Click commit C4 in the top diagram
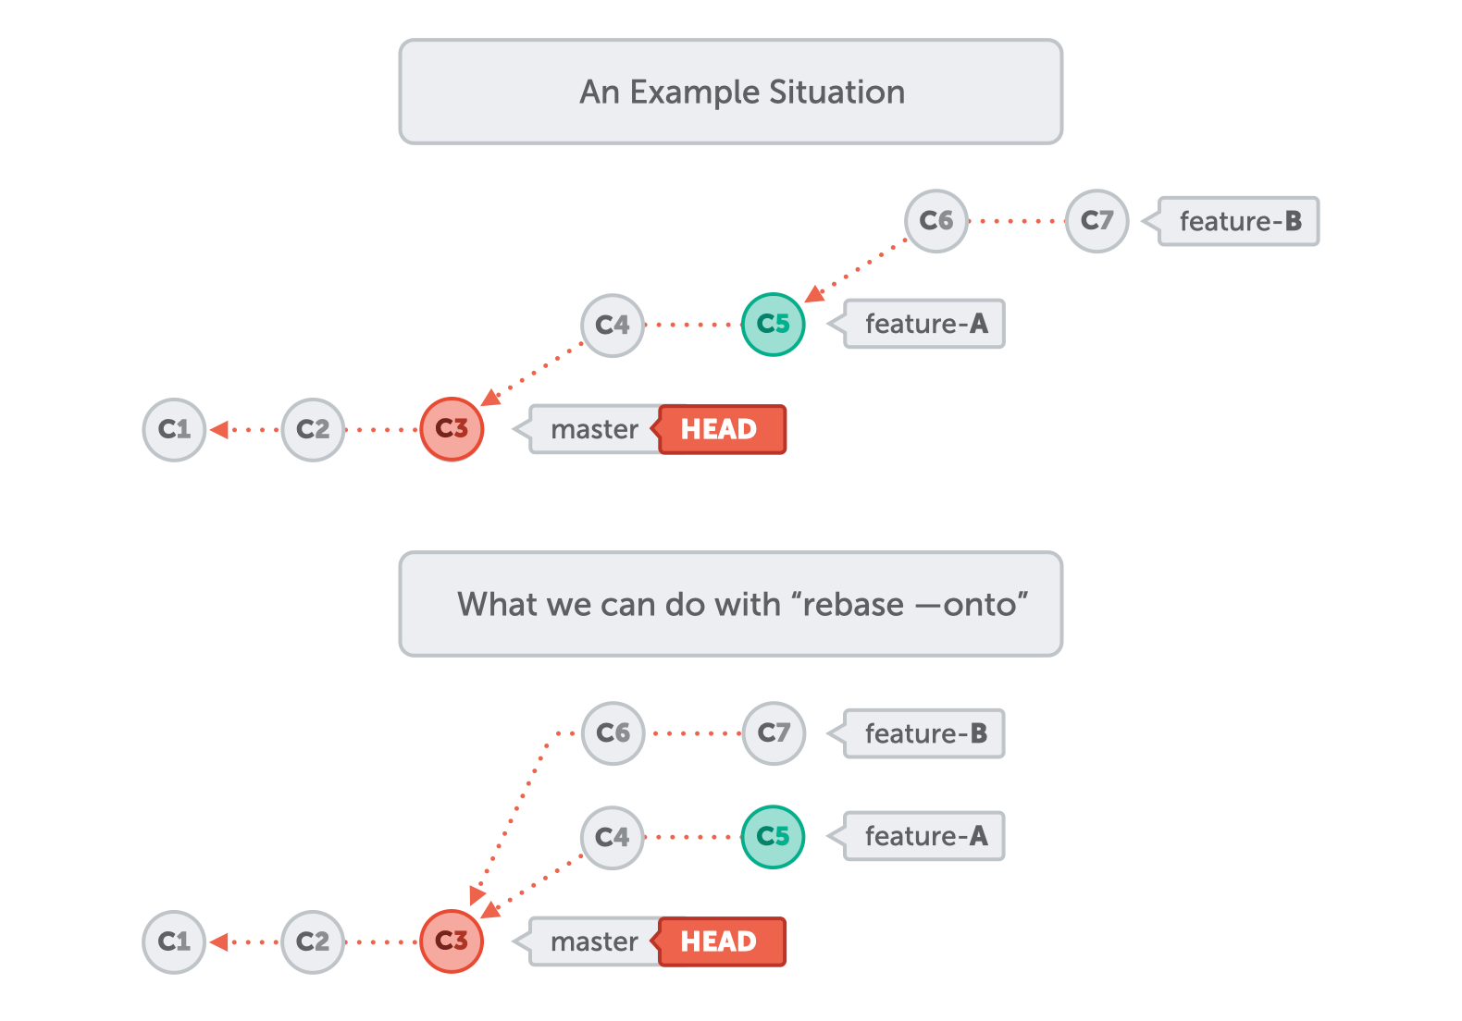Screen dimensions: 1462x1021 [x=612, y=325]
